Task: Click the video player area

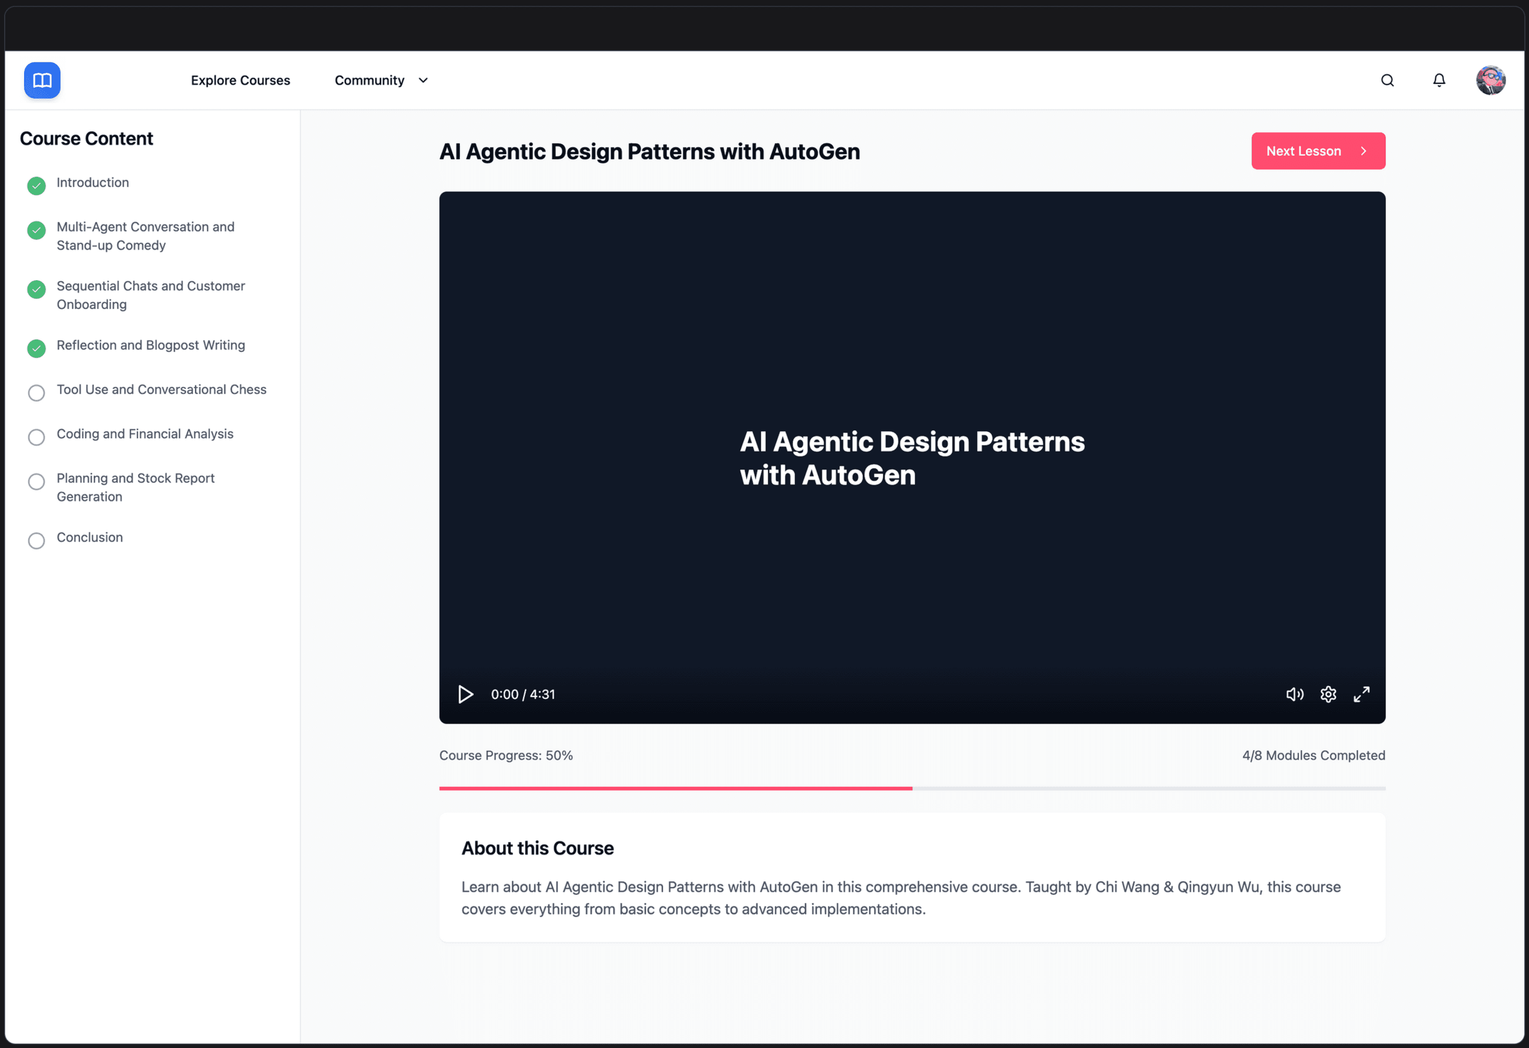Action: pyautogui.click(x=912, y=458)
